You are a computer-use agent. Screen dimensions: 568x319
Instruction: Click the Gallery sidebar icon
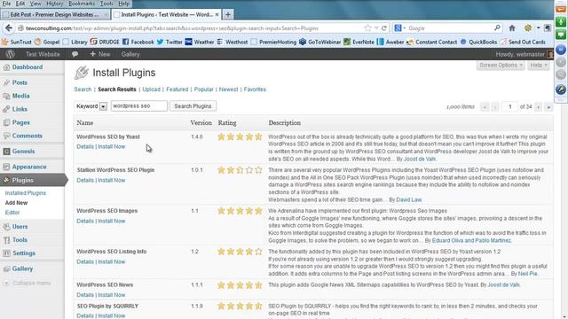[6, 269]
